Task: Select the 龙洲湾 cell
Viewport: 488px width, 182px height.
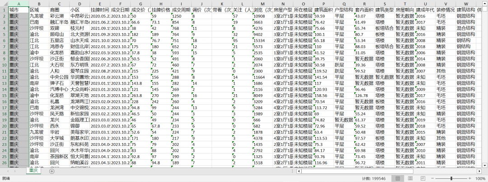Action: [x=59, y=107]
